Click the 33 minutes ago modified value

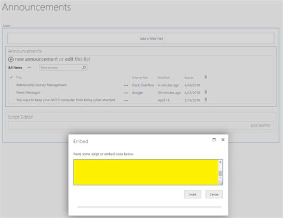(169, 93)
